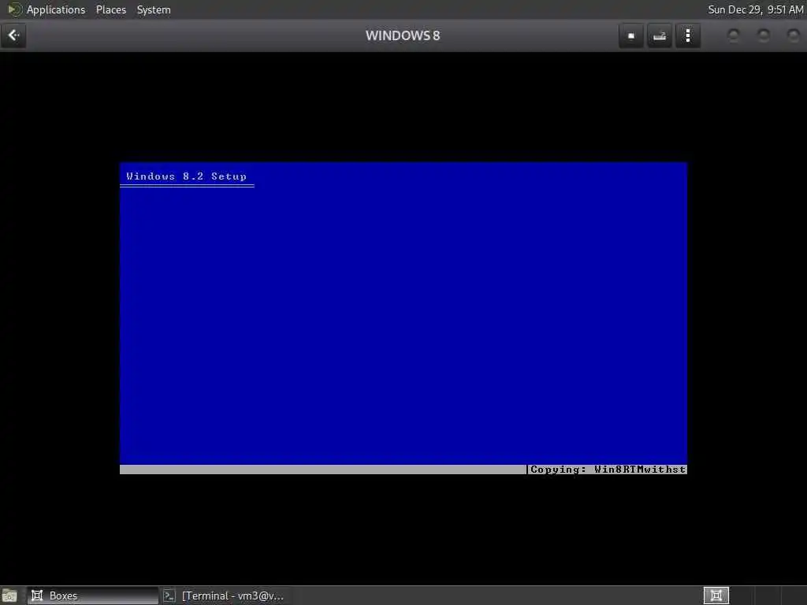Click the Applications menu logo icon
This screenshot has height=605, width=807.
pyautogui.click(x=14, y=9)
